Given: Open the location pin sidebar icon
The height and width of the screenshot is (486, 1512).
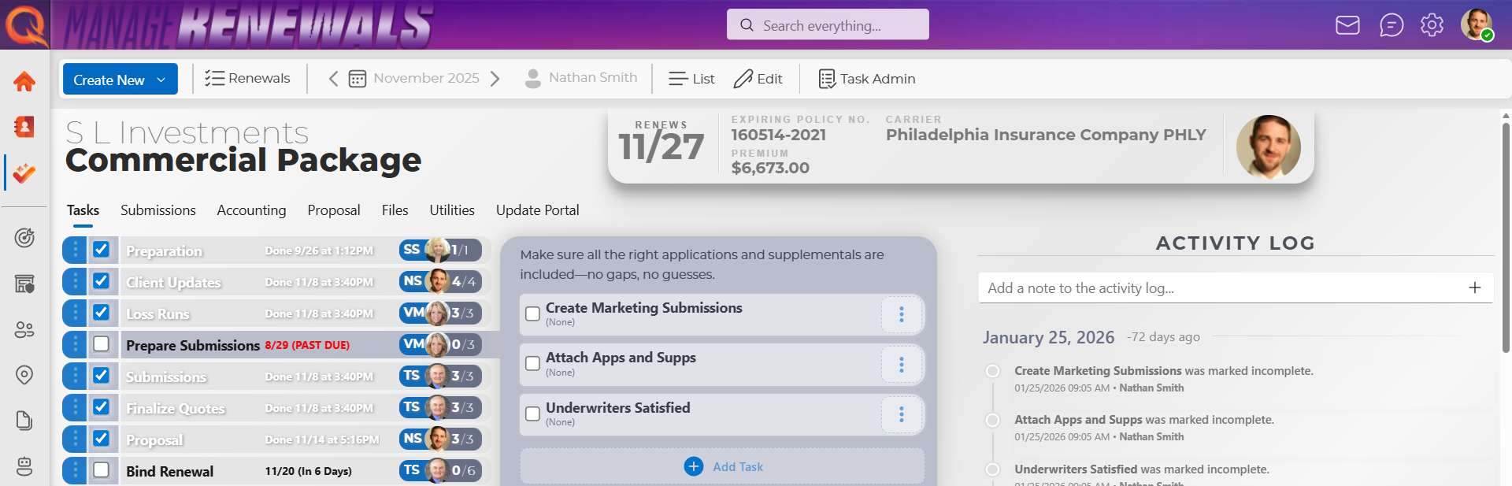Looking at the screenshot, I should [24, 375].
